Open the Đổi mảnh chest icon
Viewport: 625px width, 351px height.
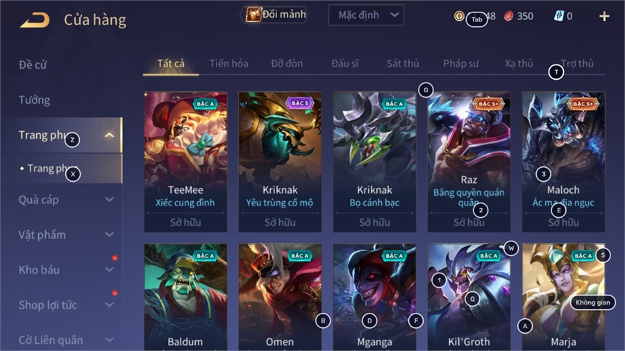[x=253, y=15]
